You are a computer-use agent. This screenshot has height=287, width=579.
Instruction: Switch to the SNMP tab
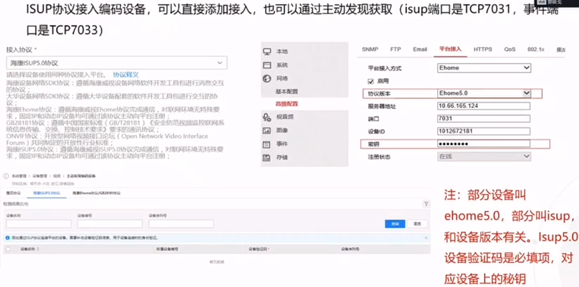[370, 49]
